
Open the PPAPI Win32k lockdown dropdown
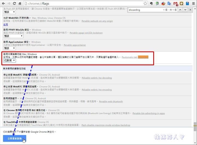(x=13, y=36)
